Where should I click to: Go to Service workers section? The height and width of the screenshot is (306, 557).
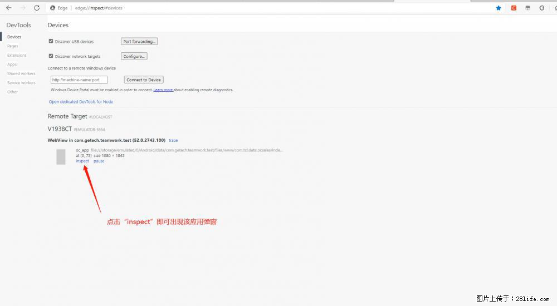click(x=21, y=83)
